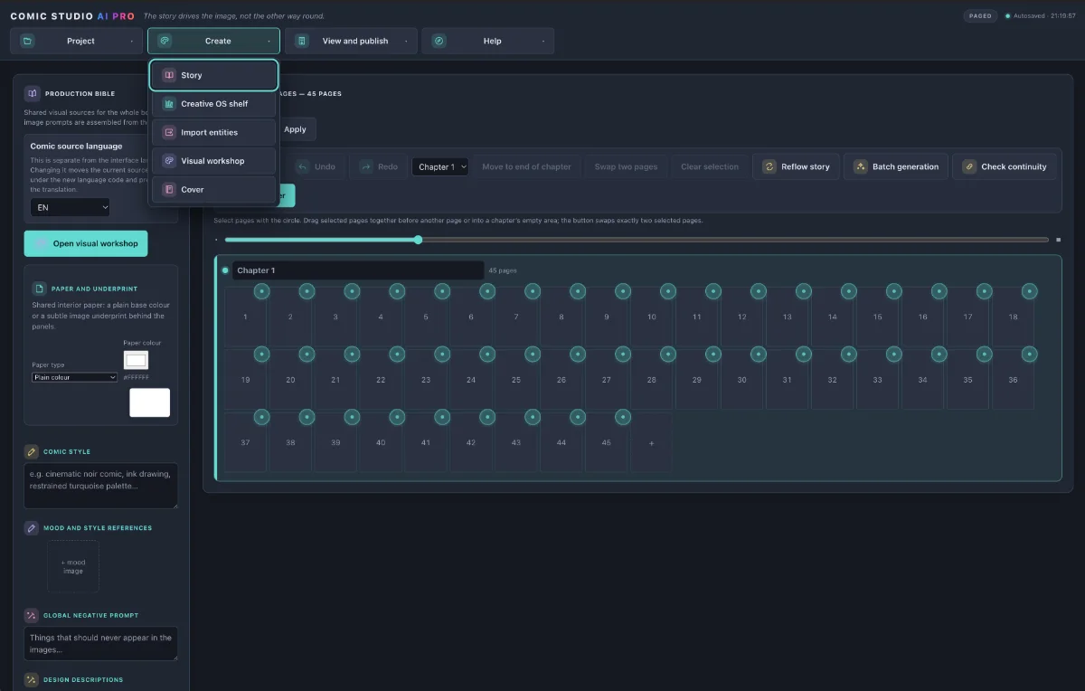
Task: Open page 41 thumbnail
Action: click(426, 442)
